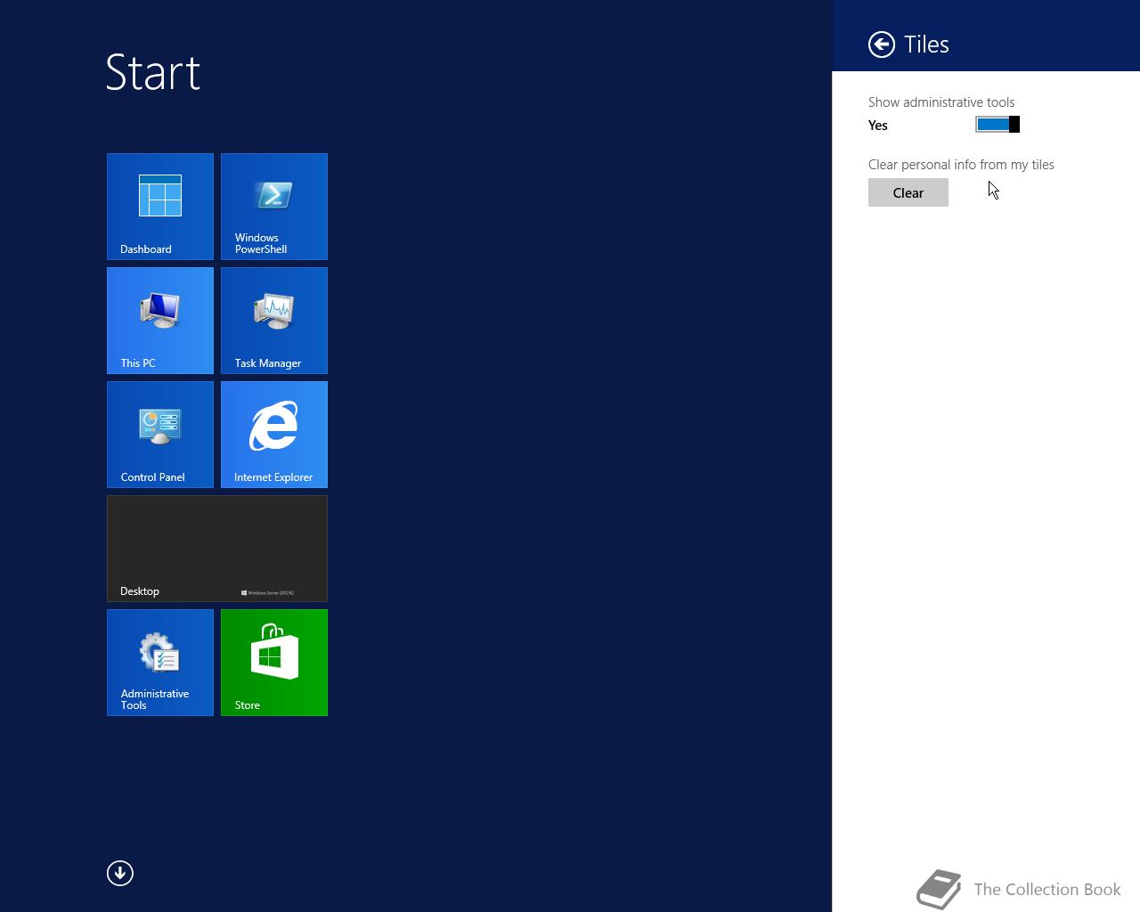Toggle Show administrative tools switch
This screenshot has height=912, width=1140.
click(997, 125)
